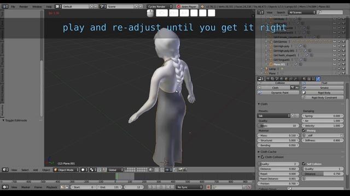Toggle visibility eye for Girl:High-poly row

pyautogui.click(x=335, y=46)
